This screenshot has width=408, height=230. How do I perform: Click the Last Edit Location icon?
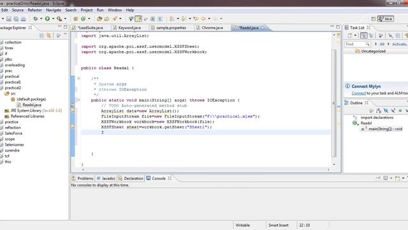pos(196,19)
